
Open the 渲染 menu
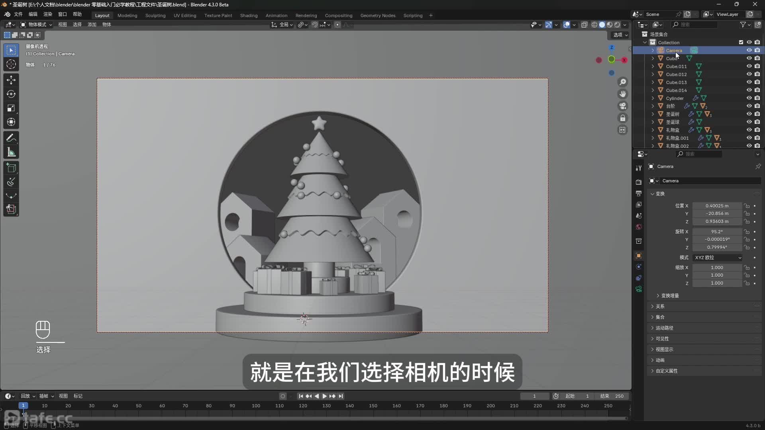47,14
